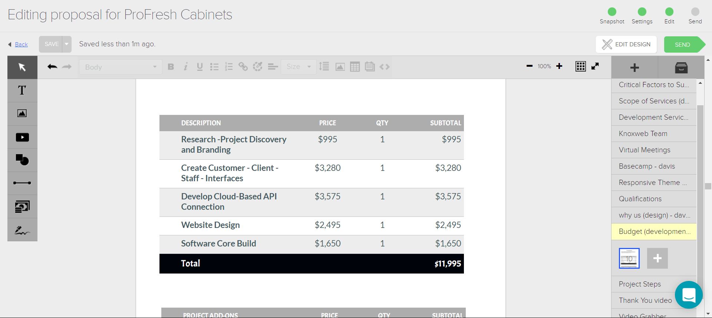712x318 pixels.
Task: Open the font Size dropdown
Action: [299, 67]
